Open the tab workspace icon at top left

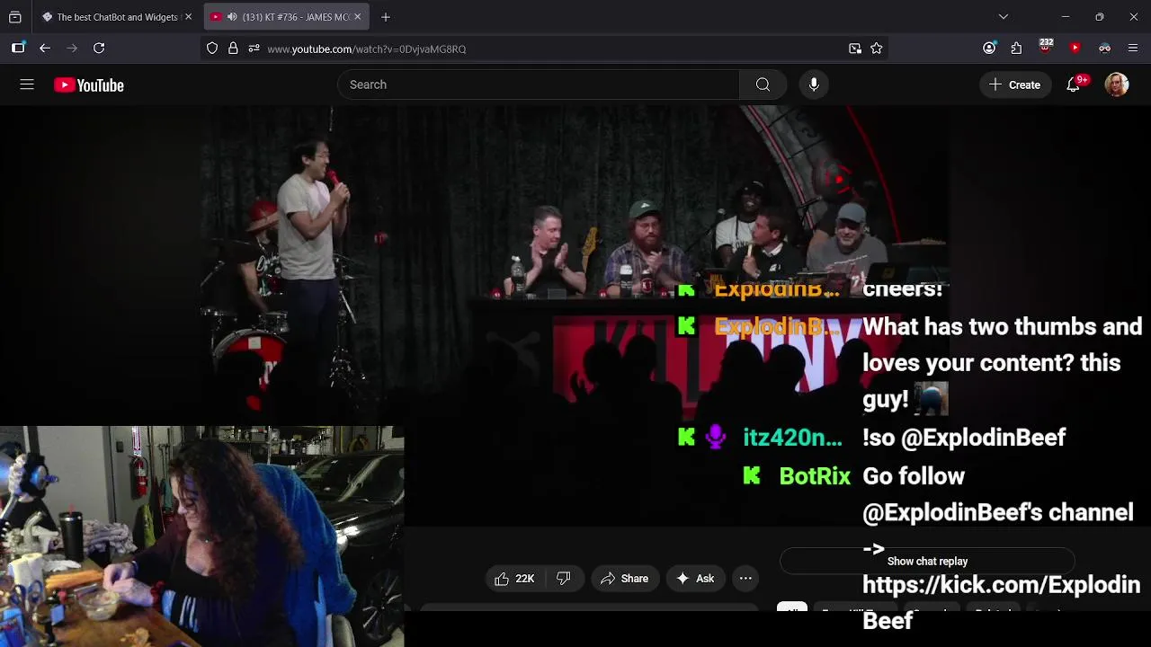[x=15, y=17]
